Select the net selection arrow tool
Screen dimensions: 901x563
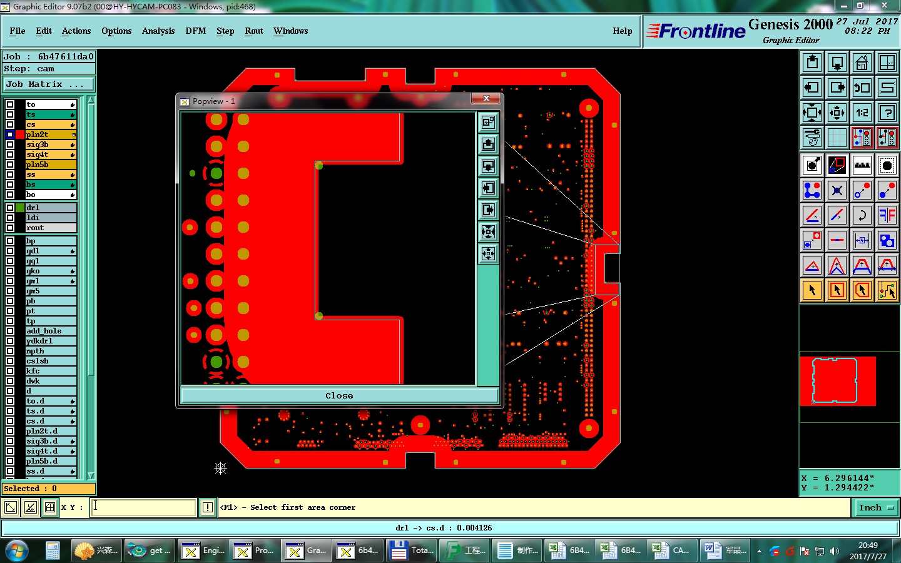click(887, 290)
